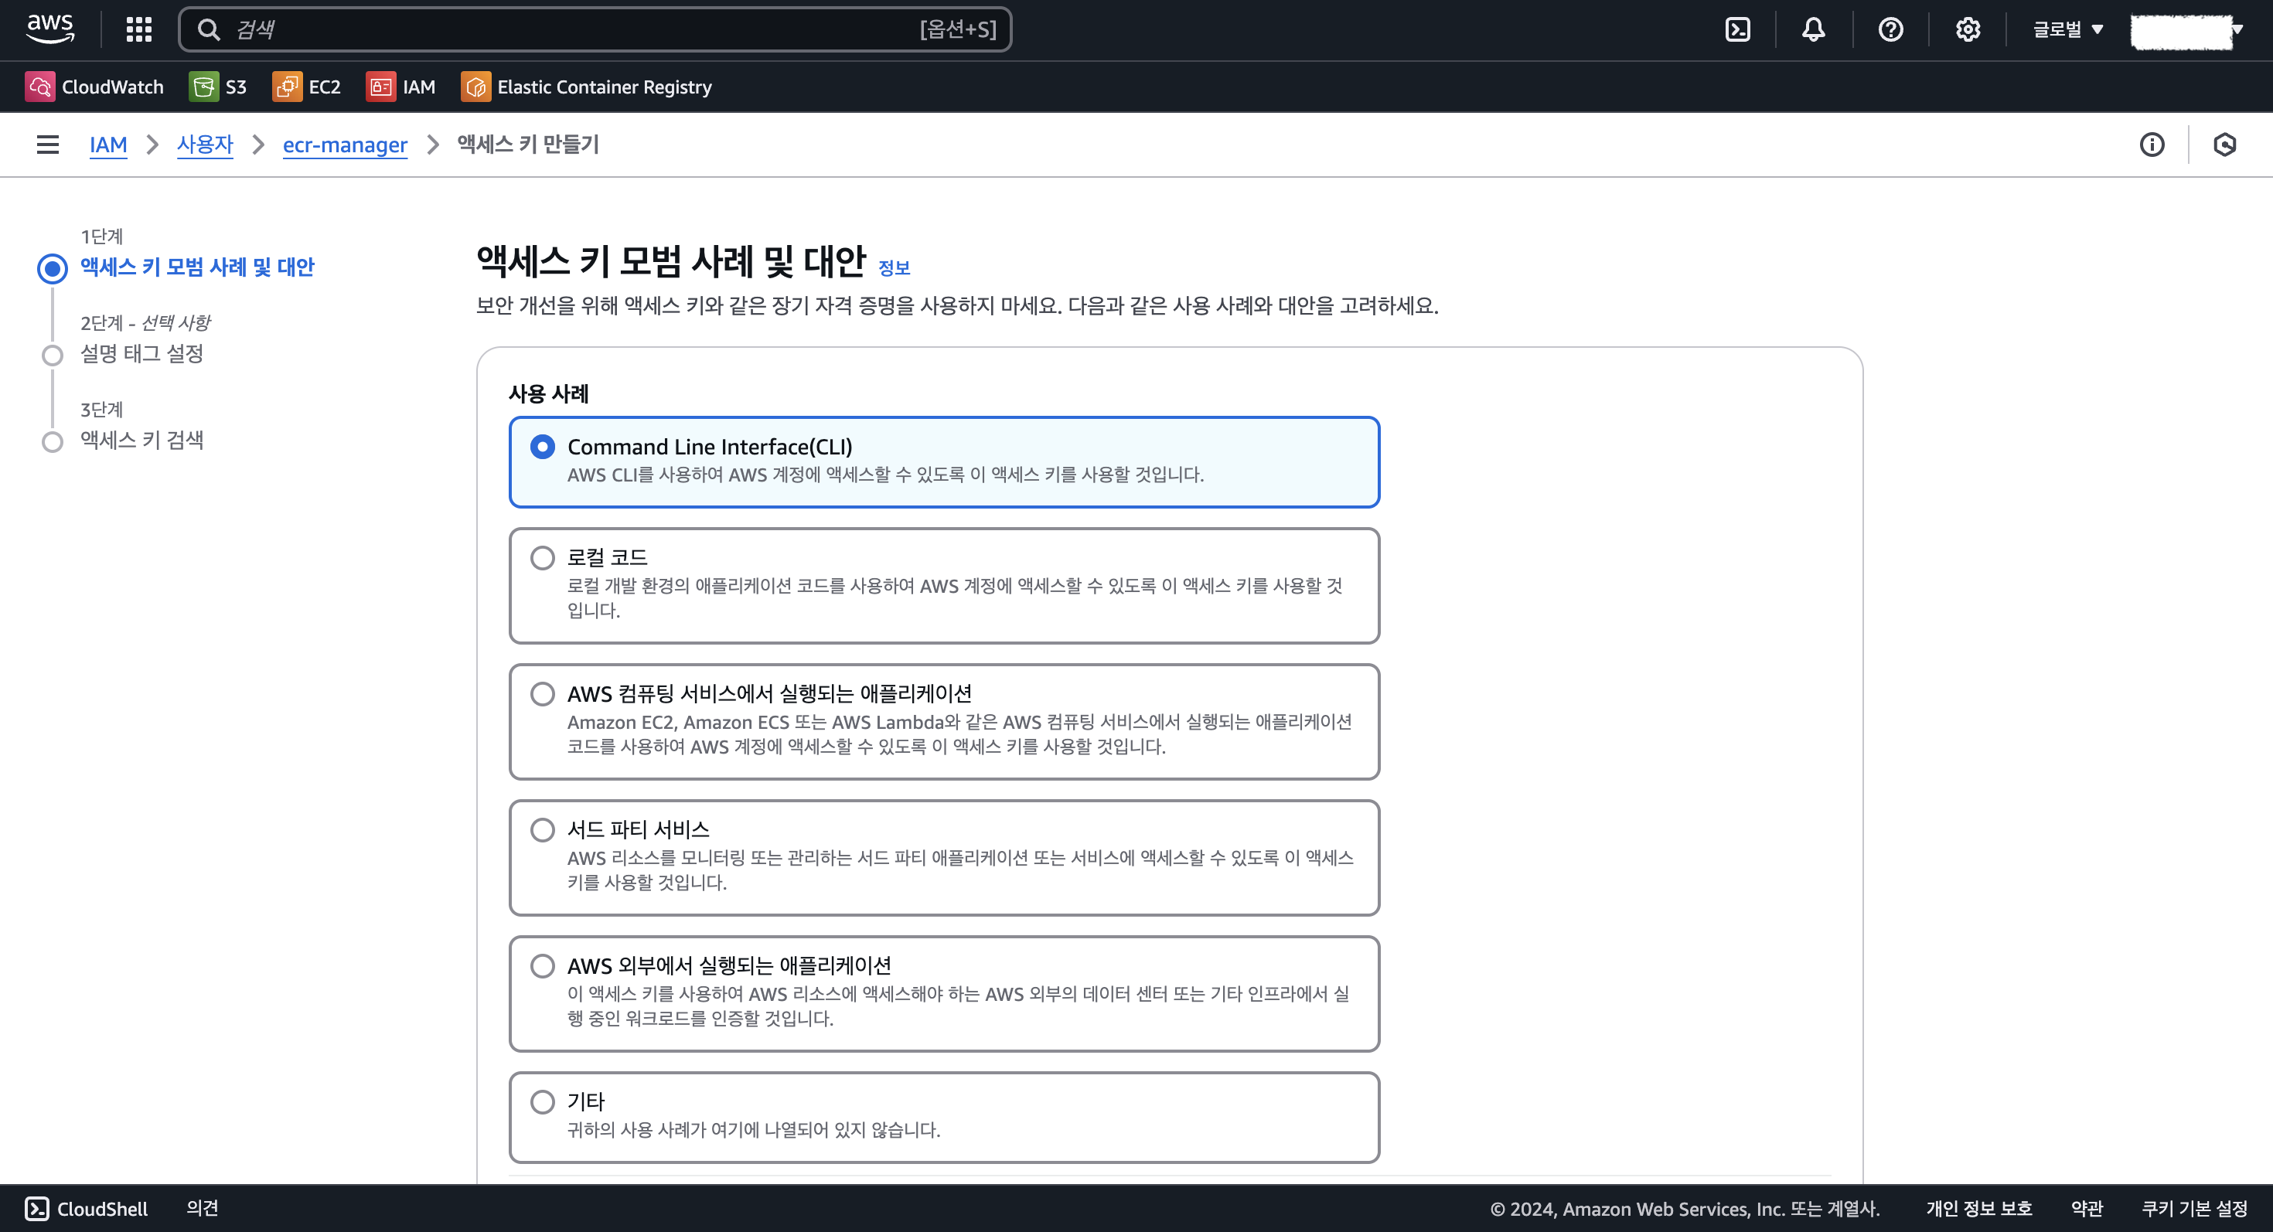
Task: Open 쿠키 기본 설정 in the footer
Action: [2194, 1208]
